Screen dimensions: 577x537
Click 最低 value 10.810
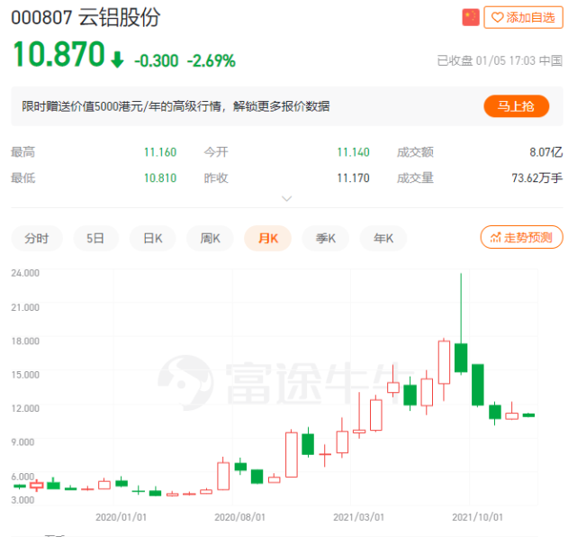(160, 178)
